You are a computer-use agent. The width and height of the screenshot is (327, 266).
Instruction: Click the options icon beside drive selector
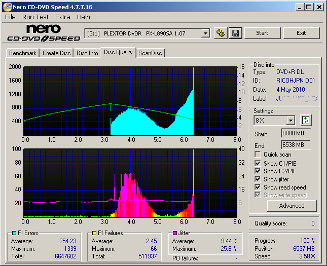(x=221, y=33)
